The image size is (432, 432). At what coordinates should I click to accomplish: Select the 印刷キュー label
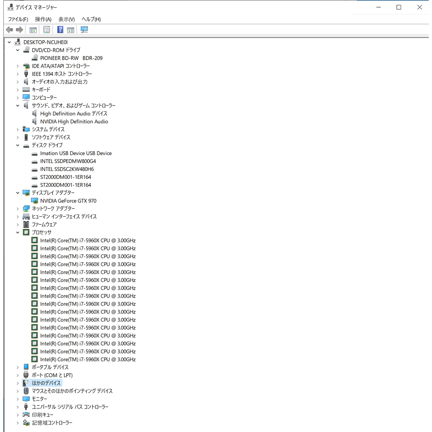coord(42,415)
